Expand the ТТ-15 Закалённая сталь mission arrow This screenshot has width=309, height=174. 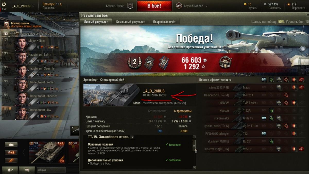coord(132,137)
